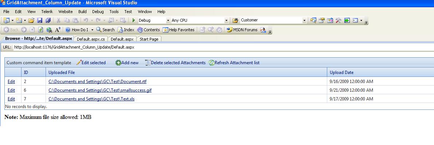Click the Font Size 'A' icon
Viewport: 434px width, 145px height.
(58, 30)
